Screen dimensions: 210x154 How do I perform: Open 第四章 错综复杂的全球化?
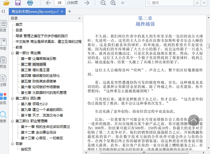[x=40, y=76]
